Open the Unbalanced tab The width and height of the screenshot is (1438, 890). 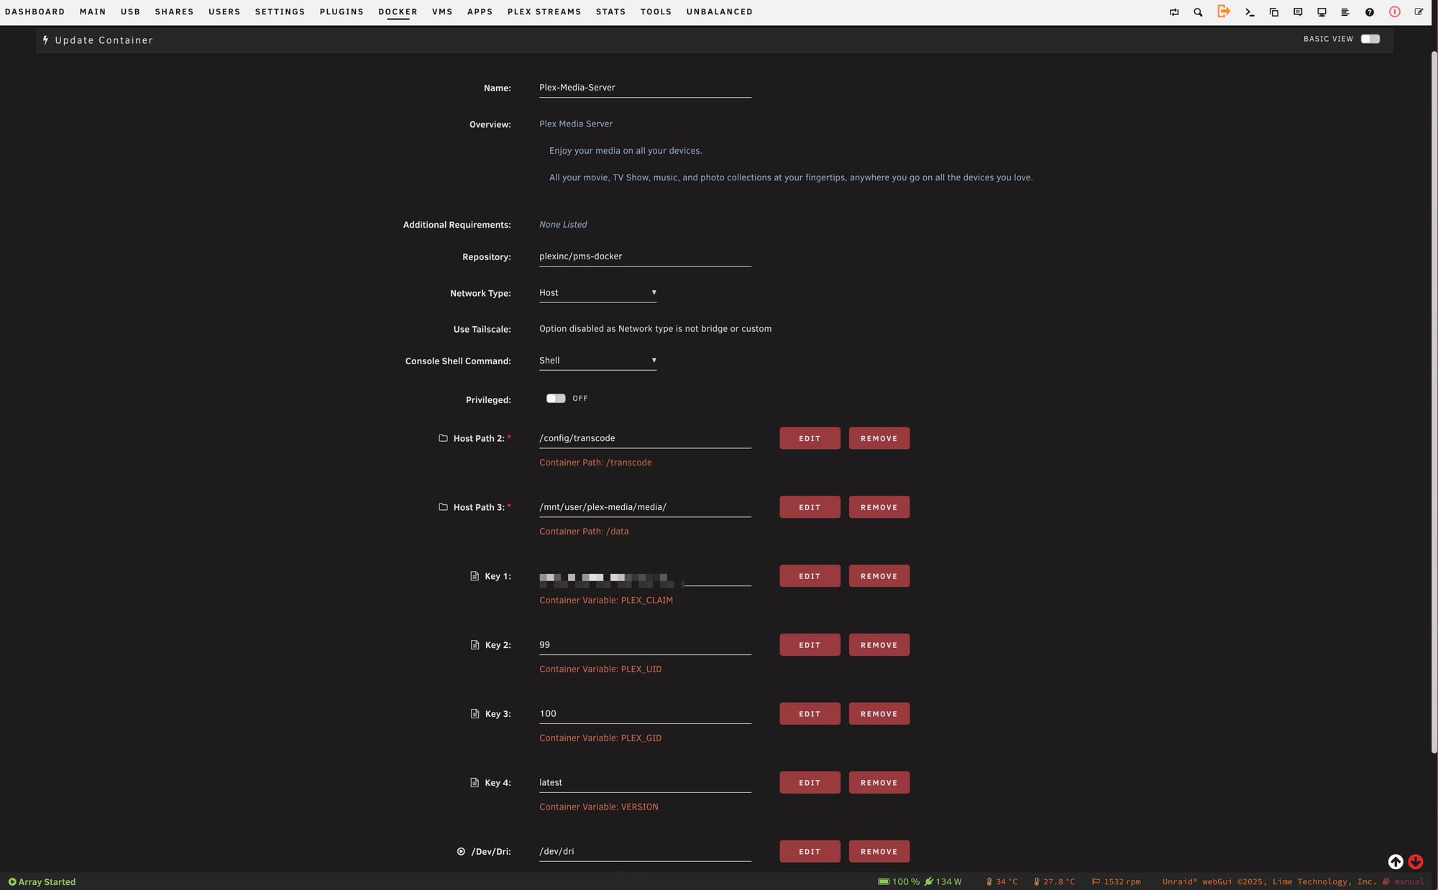(x=719, y=11)
